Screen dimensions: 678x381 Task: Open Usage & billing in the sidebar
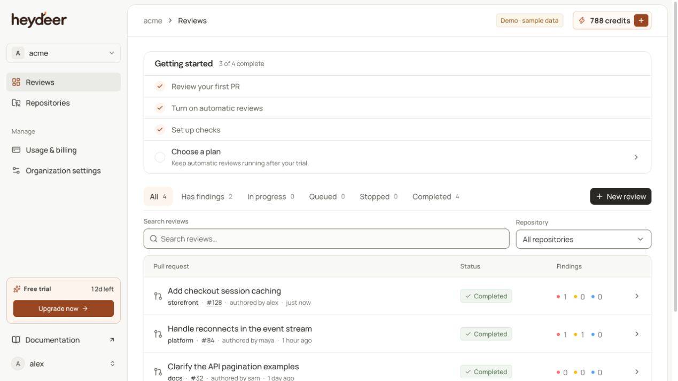tap(64, 150)
